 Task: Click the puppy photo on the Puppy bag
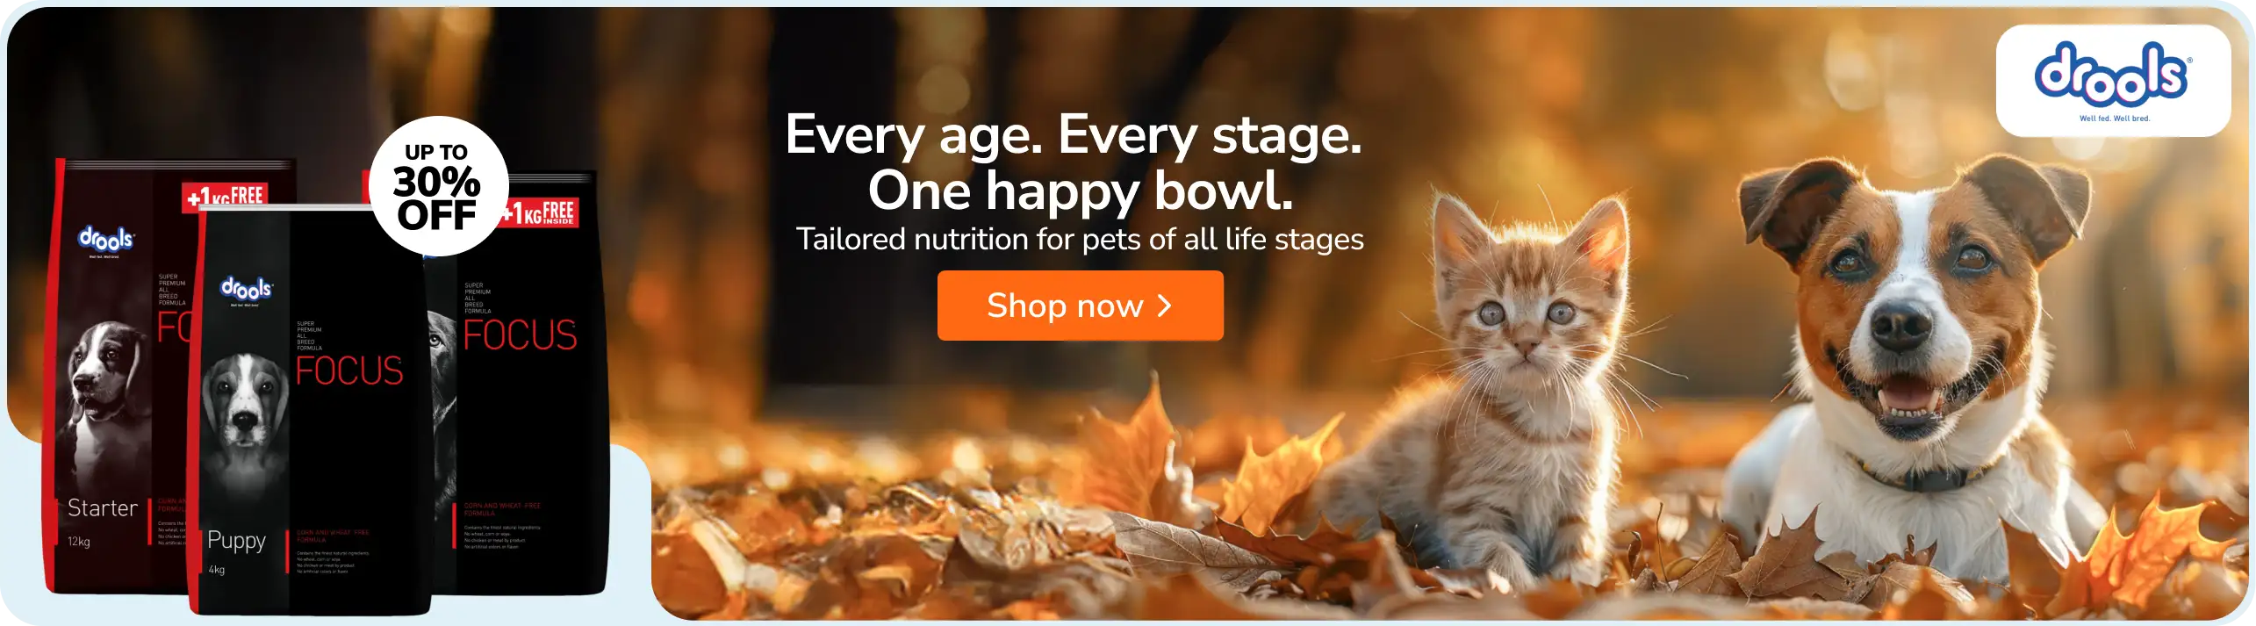244,421
